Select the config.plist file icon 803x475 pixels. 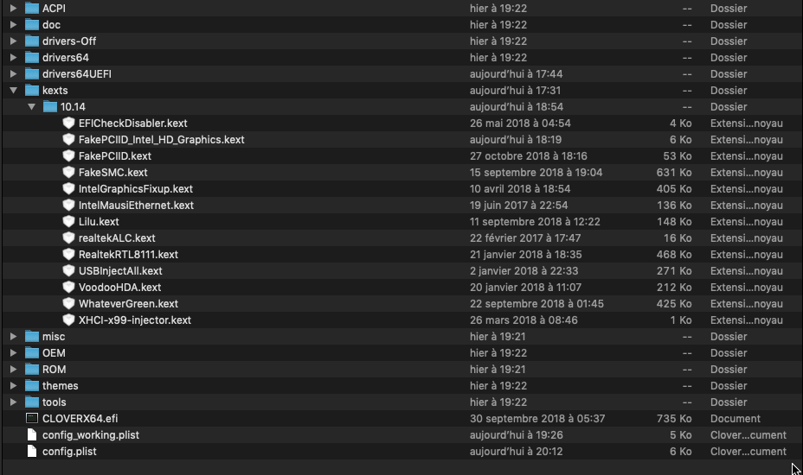coord(32,451)
